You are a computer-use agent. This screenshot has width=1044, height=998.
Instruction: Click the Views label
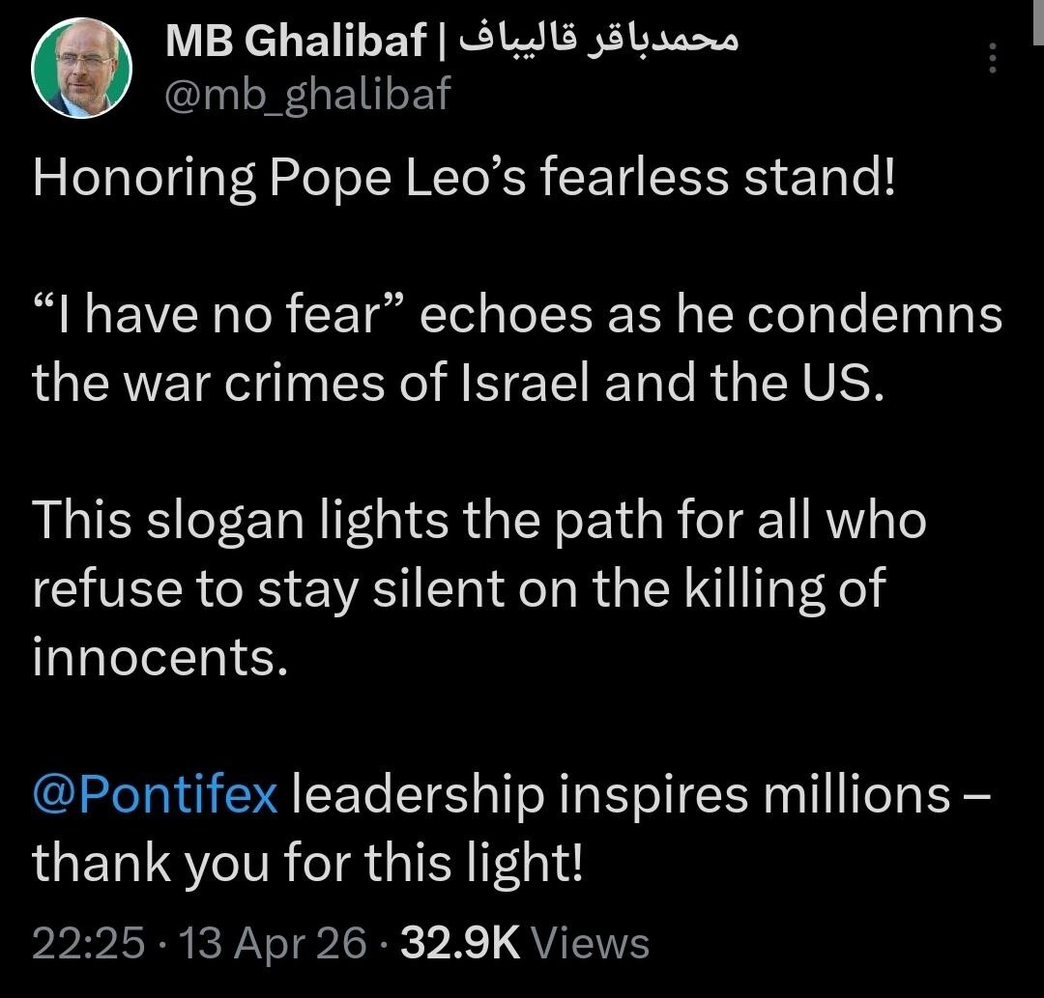(x=591, y=942)
